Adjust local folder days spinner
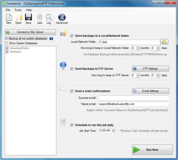Image resolution: width=178 pixels, height=160 pixels. [158, 48]
